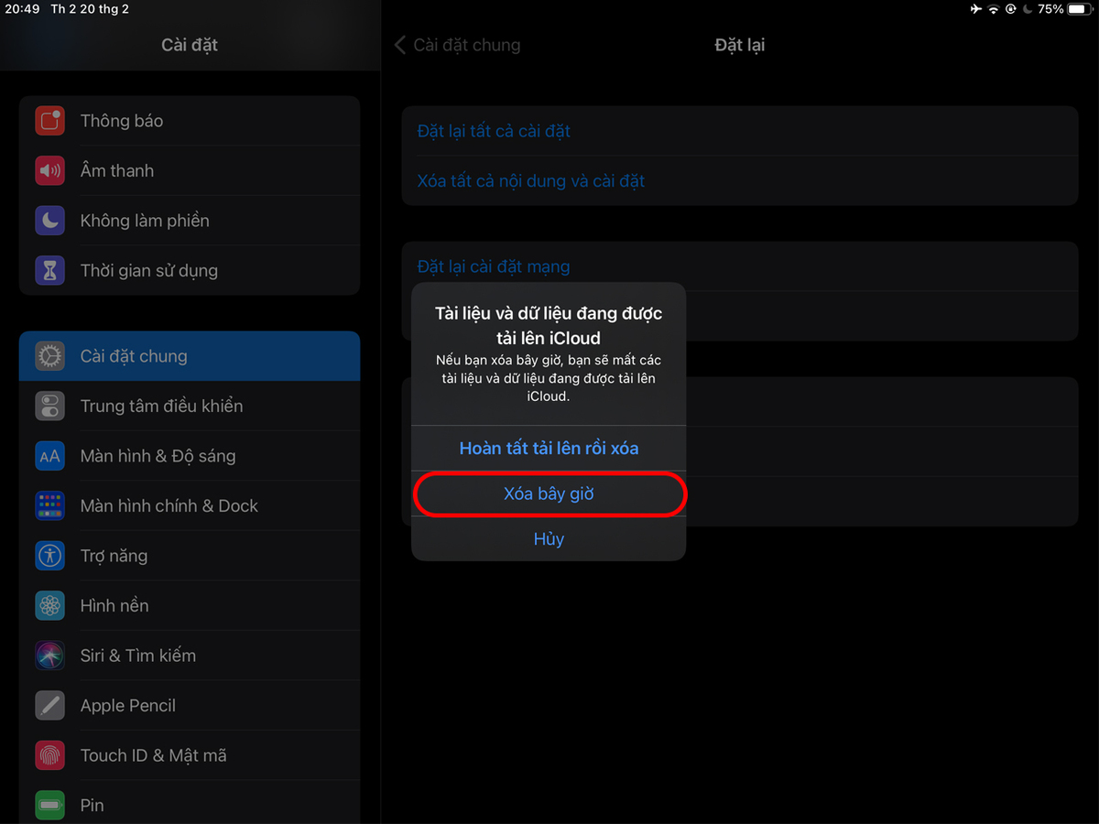The height and width of the screenshot is (824, 1099).
Task: Tap the Thời gian sử dụng hourglass icon
Action: pos(49,270)
